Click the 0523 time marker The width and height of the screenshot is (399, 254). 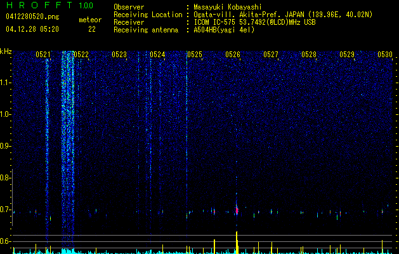[119, 55]
